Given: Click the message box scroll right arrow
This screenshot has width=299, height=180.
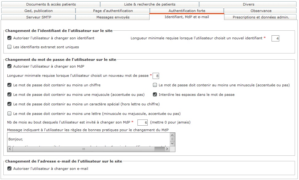Looking at the screenshot, I should (x=167, y=149).
